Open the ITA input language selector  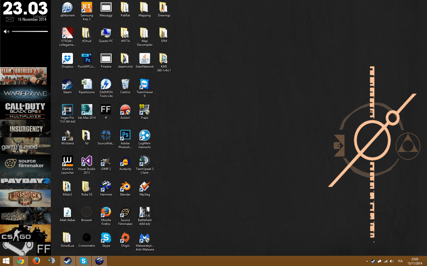[400, 261]
